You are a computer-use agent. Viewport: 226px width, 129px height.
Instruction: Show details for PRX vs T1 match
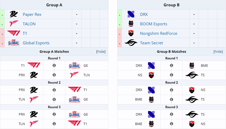coord(54,89)
